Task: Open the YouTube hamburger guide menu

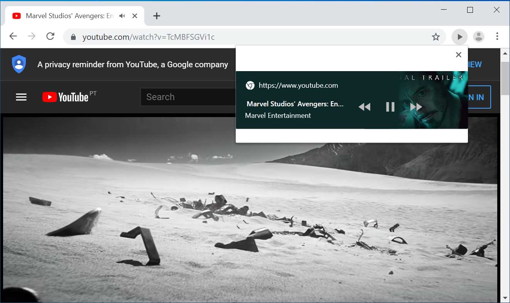Action: (21, 97)
